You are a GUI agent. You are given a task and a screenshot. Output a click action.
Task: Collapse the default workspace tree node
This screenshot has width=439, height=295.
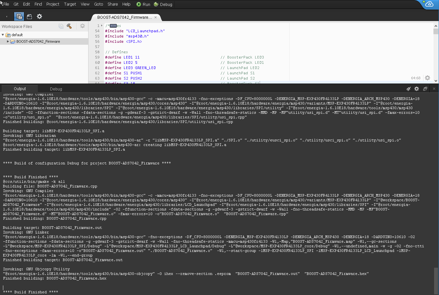click(3, 35)
